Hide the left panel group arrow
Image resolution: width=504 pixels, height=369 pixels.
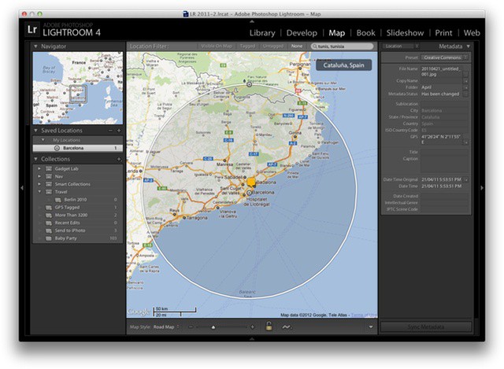coord(22,187)
